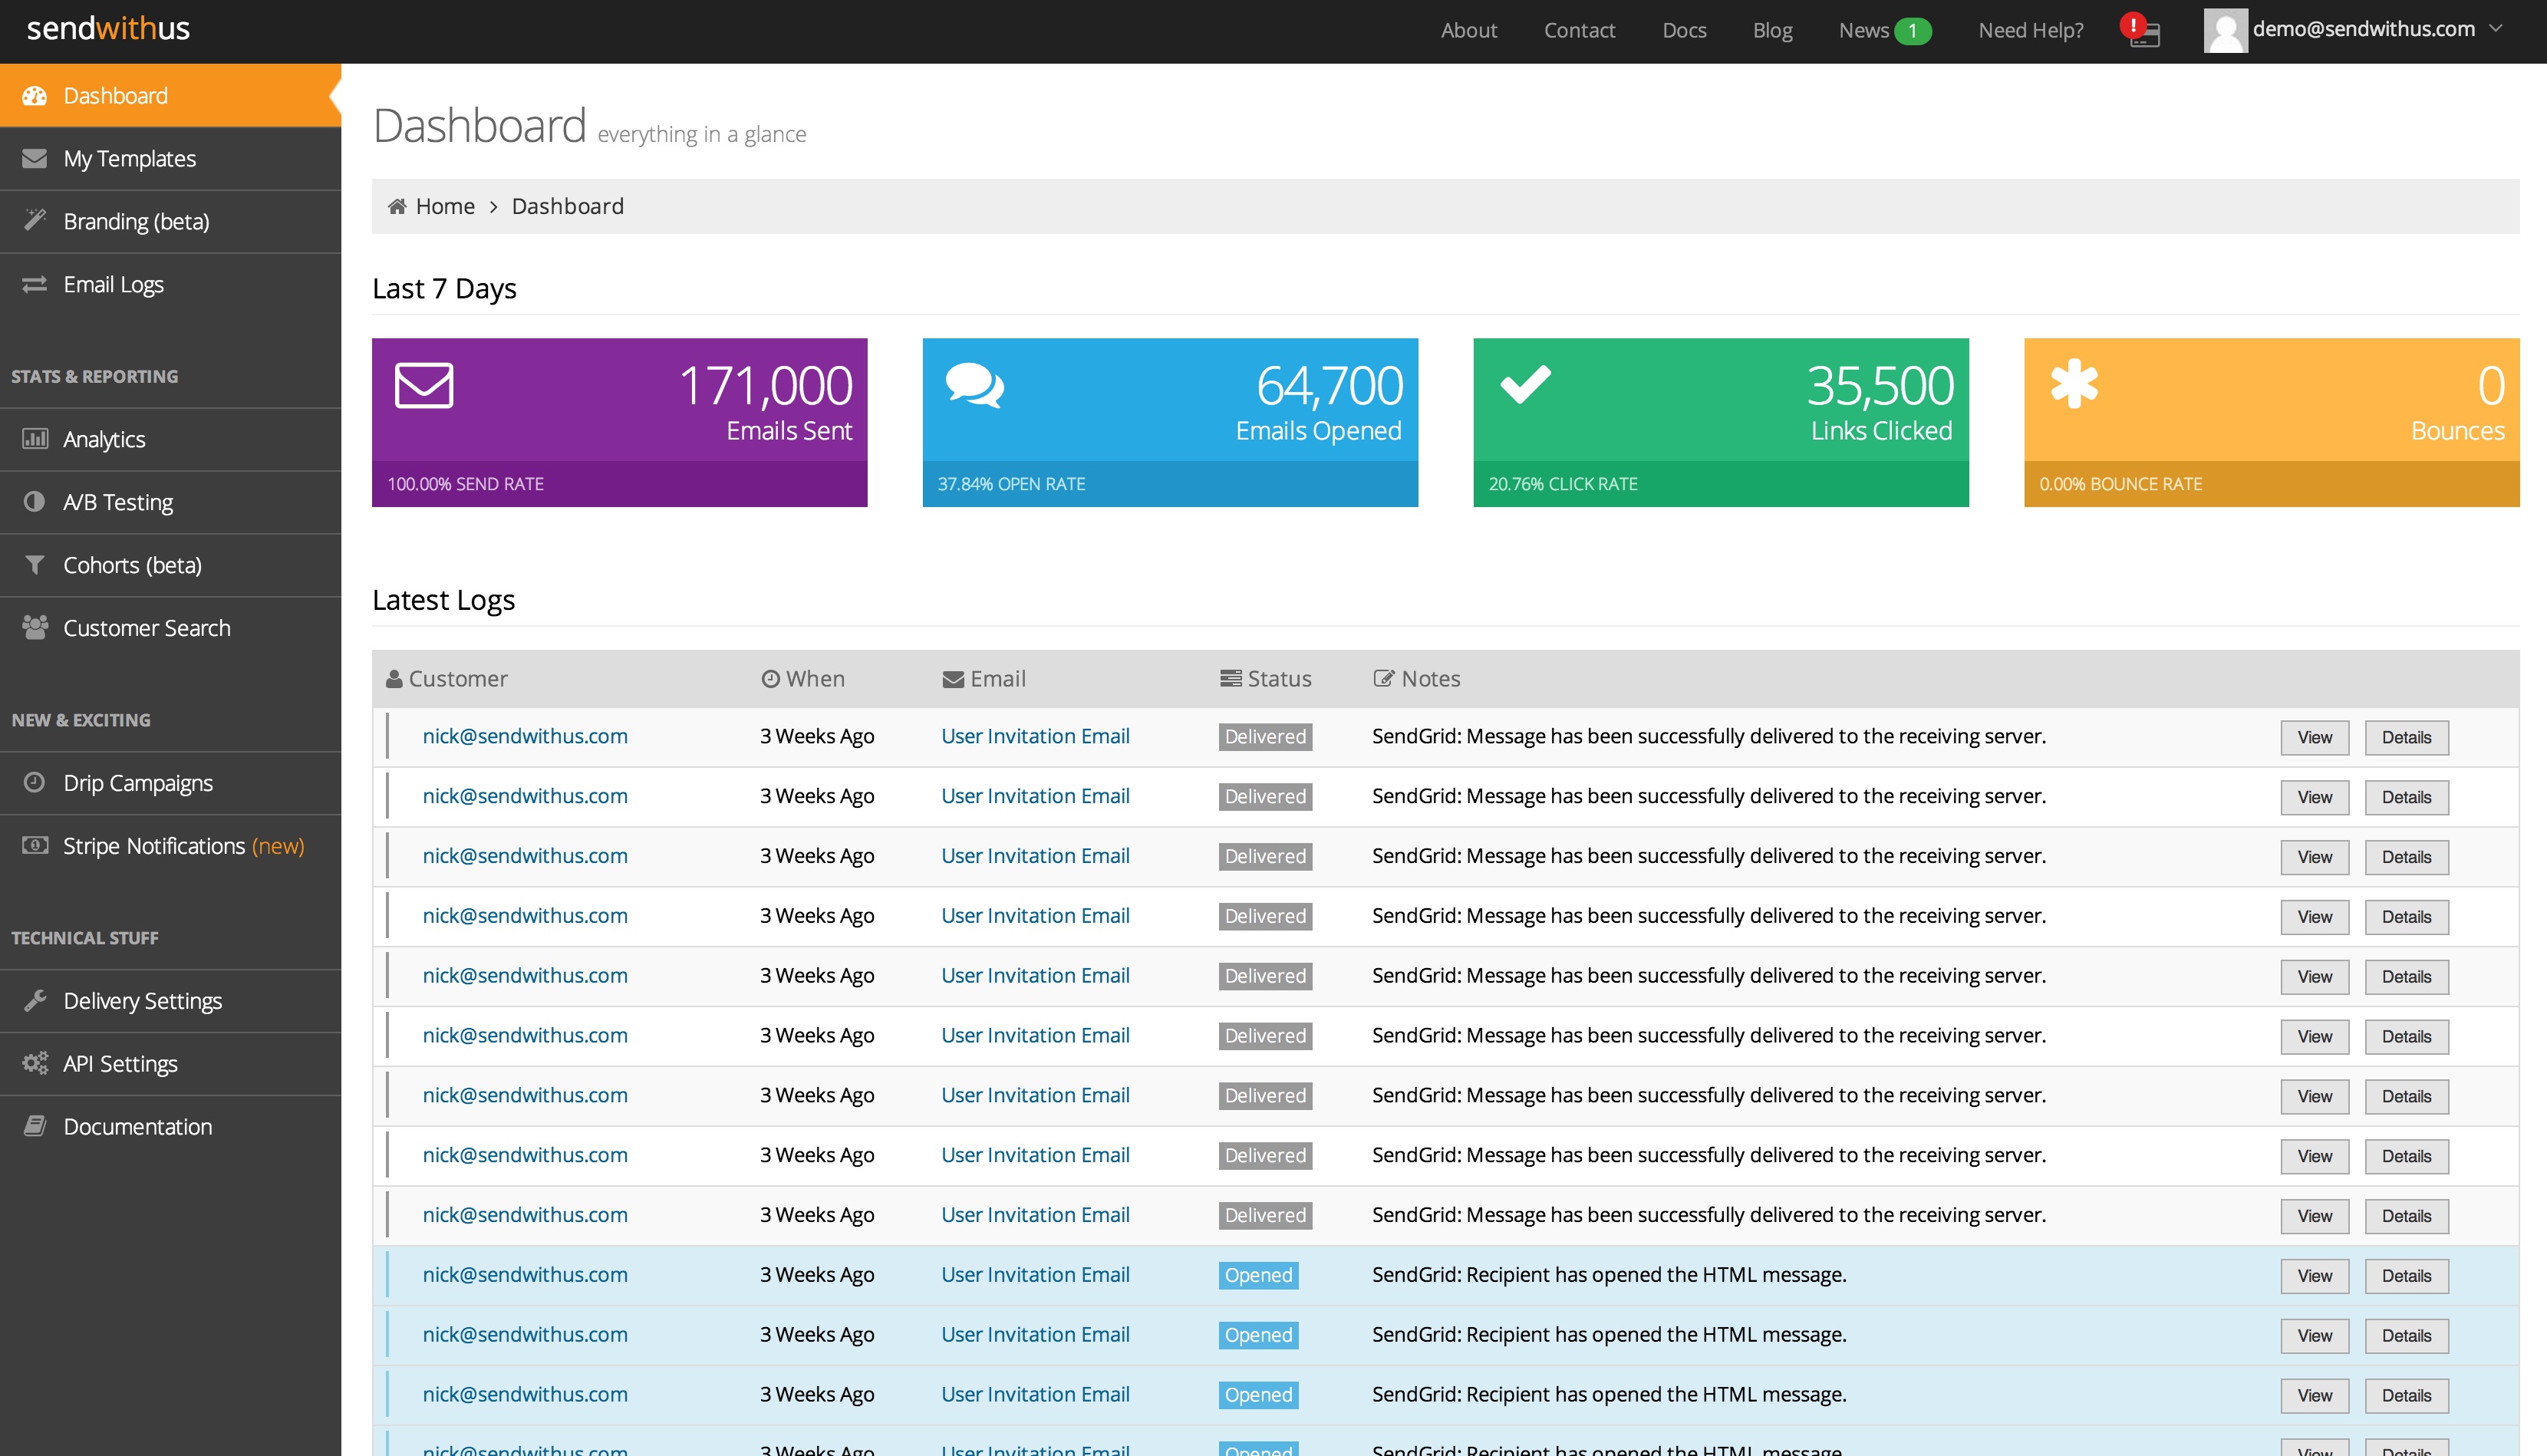Open the red alert notification icon

point(2139,29)
